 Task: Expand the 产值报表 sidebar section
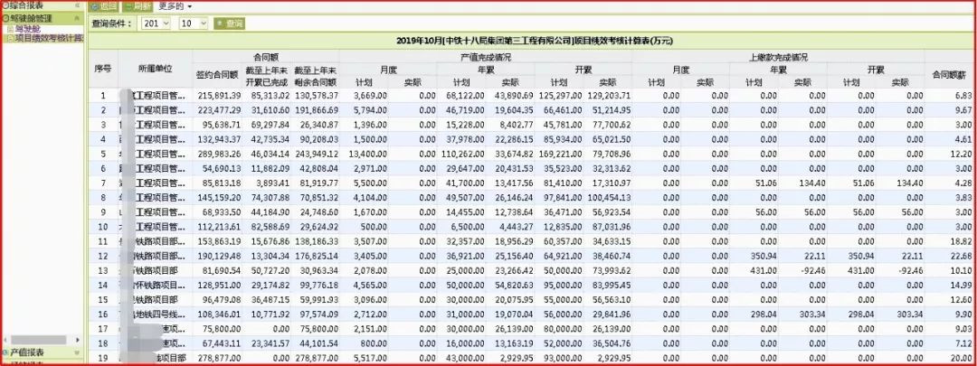click(78, 352)
